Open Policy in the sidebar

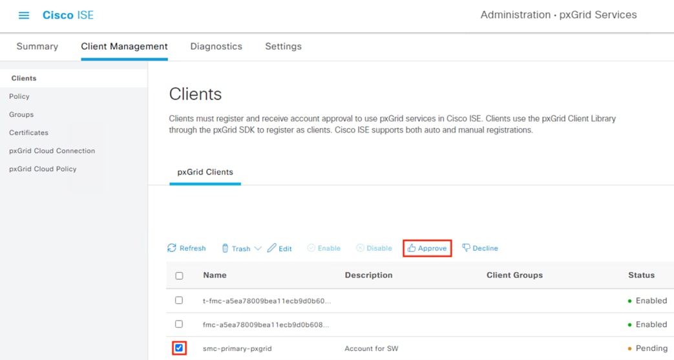click(x=19, y=96)
